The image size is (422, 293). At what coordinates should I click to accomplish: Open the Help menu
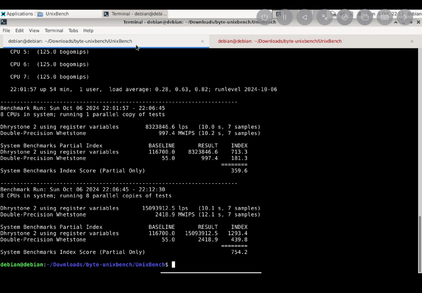(x=88, y=30)
